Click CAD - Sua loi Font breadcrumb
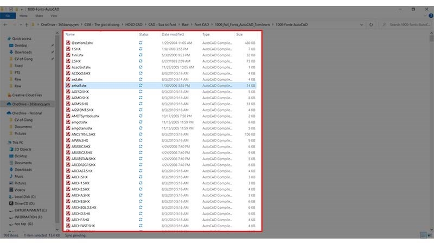Viewport: 434px width, 244px height. point(162,24)
